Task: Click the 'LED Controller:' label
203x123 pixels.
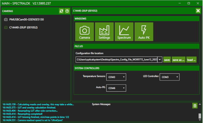Action: 151,76
